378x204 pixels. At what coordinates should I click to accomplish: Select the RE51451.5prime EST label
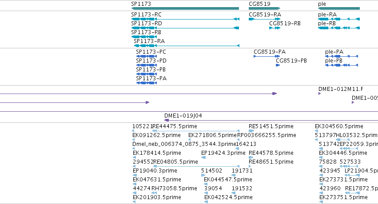tap(271, 126)
